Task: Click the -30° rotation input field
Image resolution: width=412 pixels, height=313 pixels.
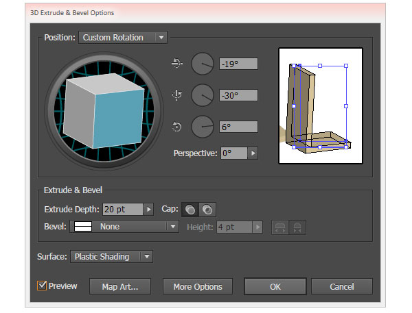Action: coord(238,95)
